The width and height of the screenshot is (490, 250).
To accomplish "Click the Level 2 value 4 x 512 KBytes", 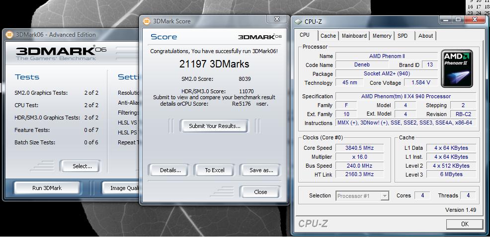I will 451,166.
